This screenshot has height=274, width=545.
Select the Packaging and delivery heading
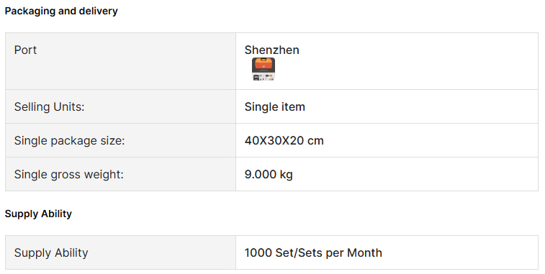(61, 11)
